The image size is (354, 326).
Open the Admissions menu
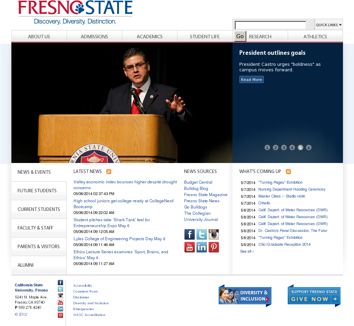(x=94, y=36)
